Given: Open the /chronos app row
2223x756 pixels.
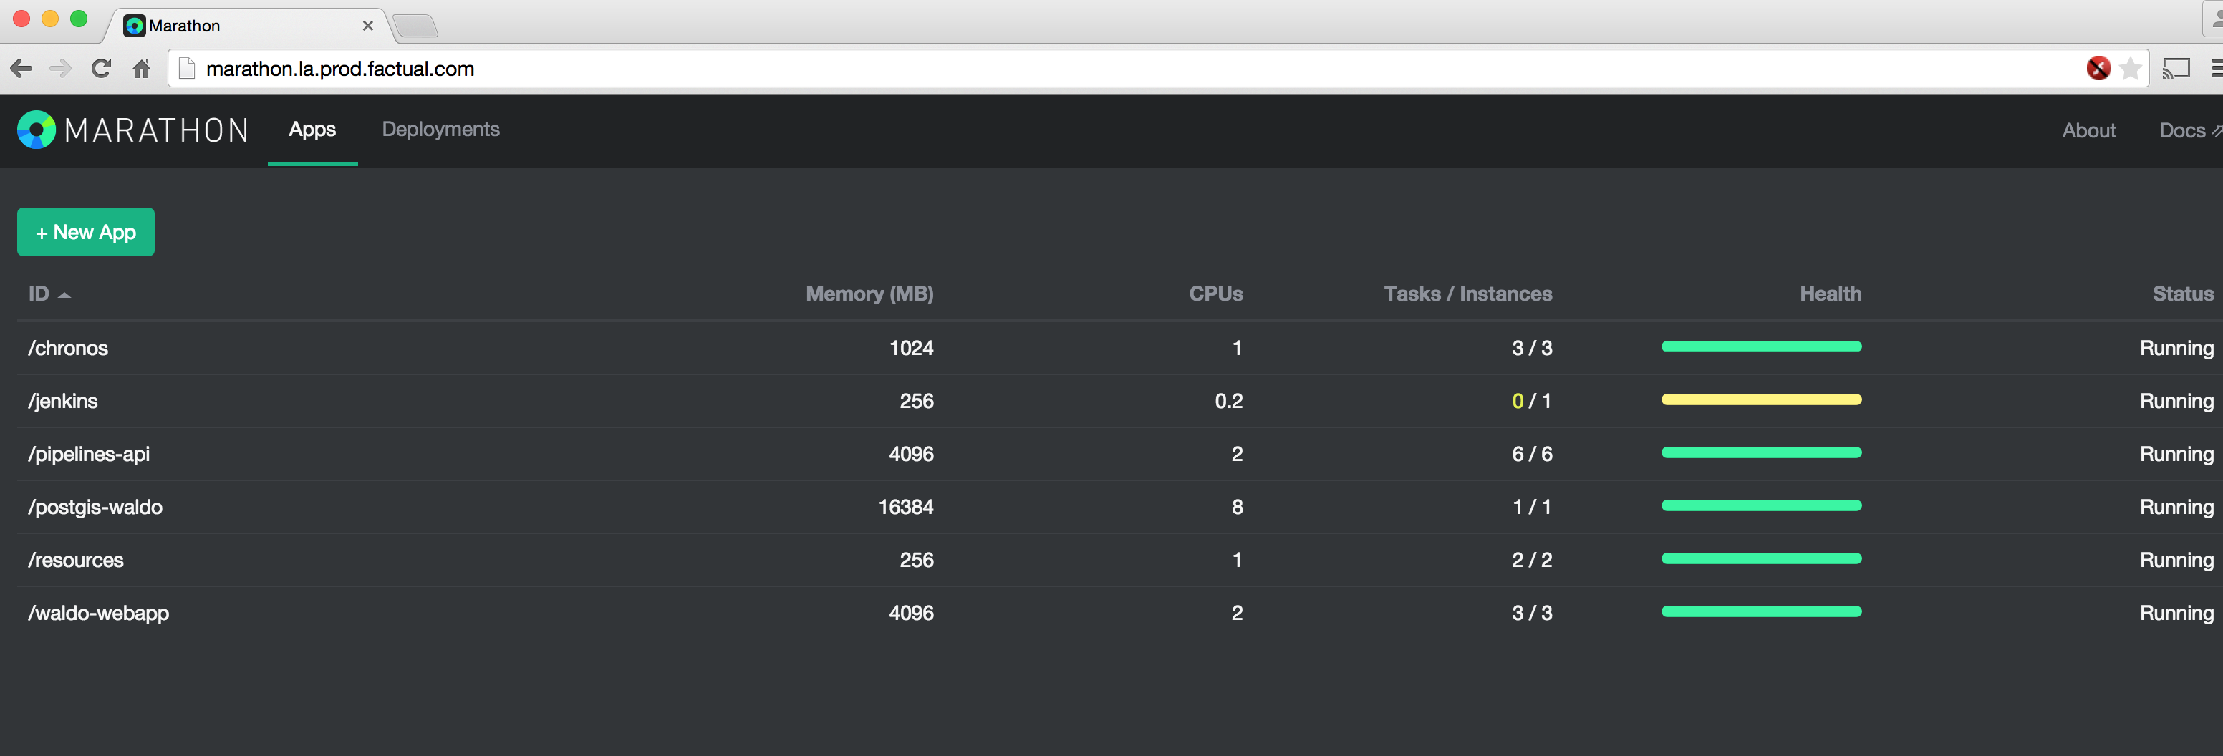Looking at the screenshot, I should point(1120,348).
